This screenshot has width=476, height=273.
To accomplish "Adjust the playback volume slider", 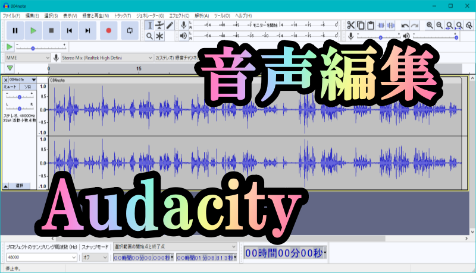I will pyautogui.click(x=435, y=37).
